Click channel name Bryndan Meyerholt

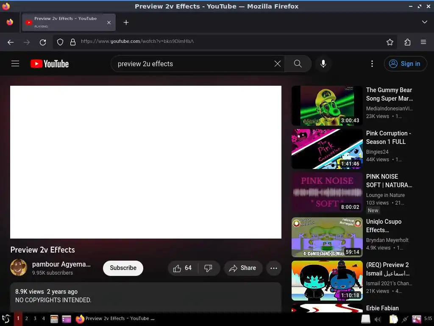(387, 240)
